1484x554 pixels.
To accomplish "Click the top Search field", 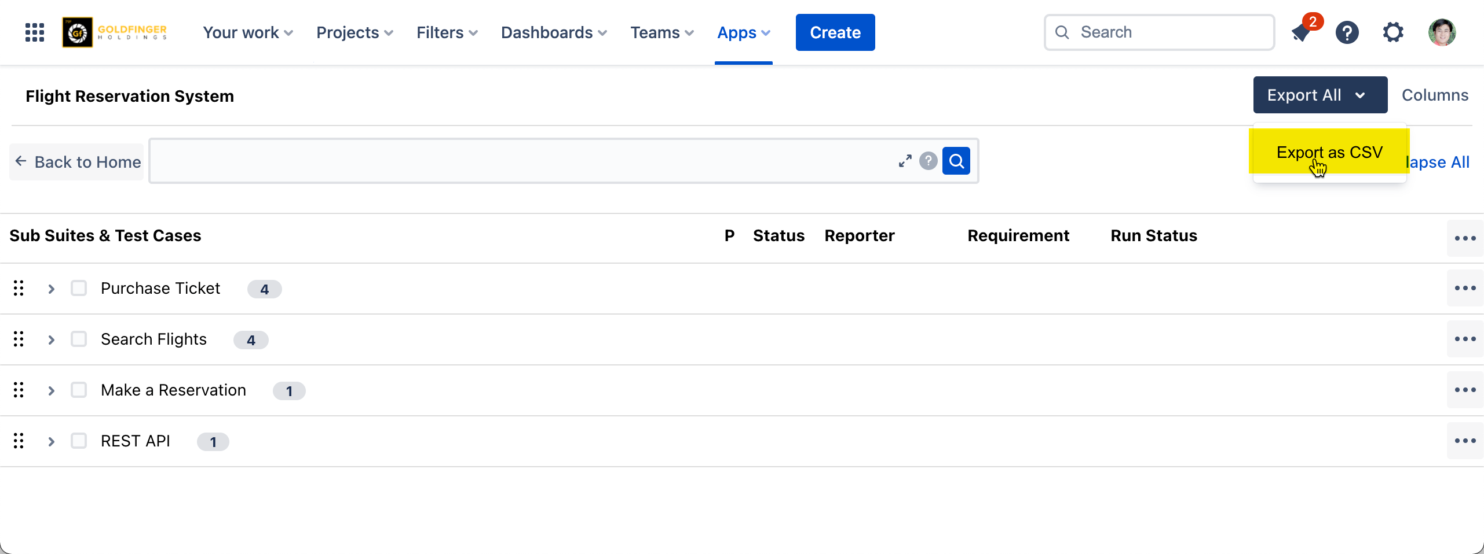I will pyautogui.click(x=1159, y=32).
